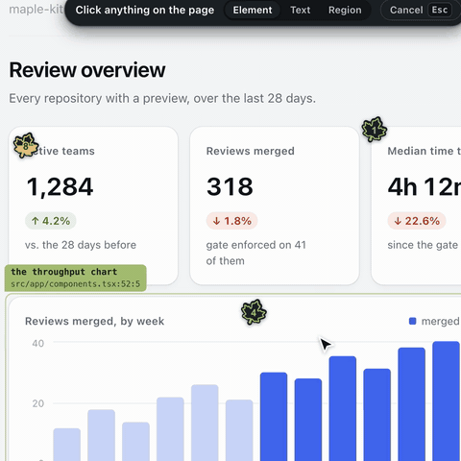Click 'the throughput chart' annotation label
Viewport: 461px width, 461px height.
[x=64, y=272]
